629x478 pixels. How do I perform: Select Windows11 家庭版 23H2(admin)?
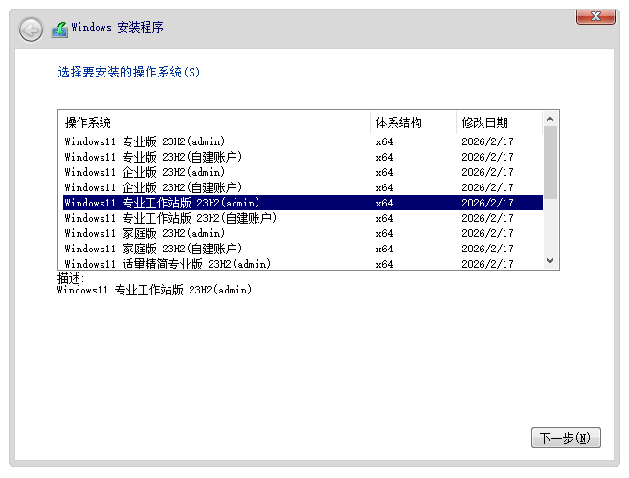click(145, 233)
